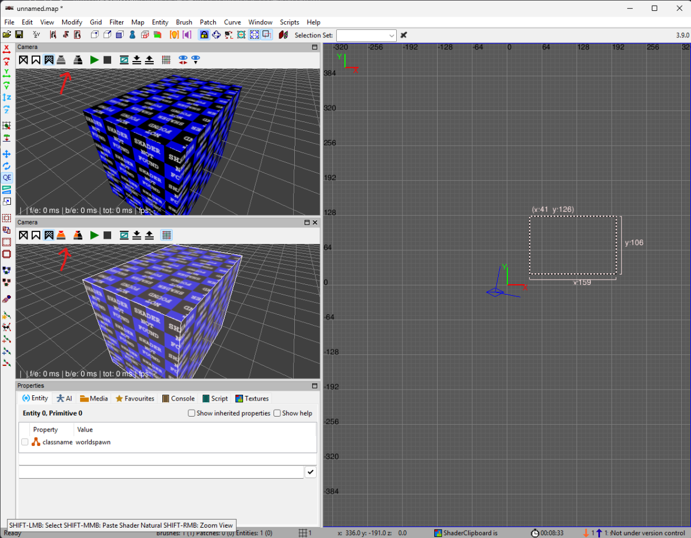Click the property value input field
The width and height of the screenshot is (691, 538).
tap(161, 472)
